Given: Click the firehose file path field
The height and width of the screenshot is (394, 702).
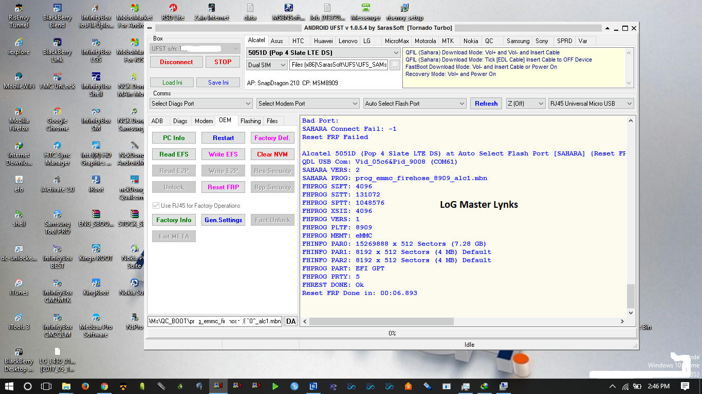Looking at the screenshot, I should point(215,321).
